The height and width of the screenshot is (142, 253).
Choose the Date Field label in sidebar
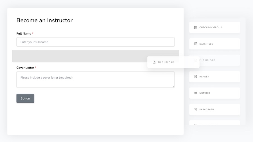coord(206,44)
